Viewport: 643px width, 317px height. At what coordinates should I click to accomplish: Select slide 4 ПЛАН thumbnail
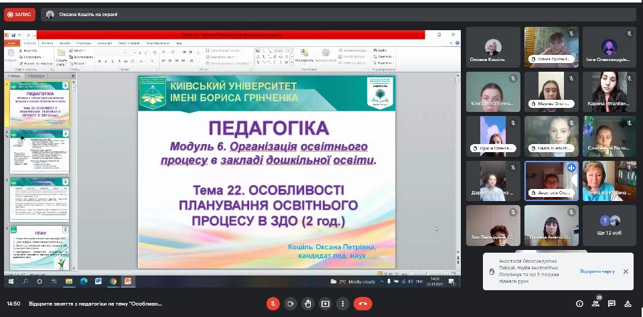[x=40, y=247]
